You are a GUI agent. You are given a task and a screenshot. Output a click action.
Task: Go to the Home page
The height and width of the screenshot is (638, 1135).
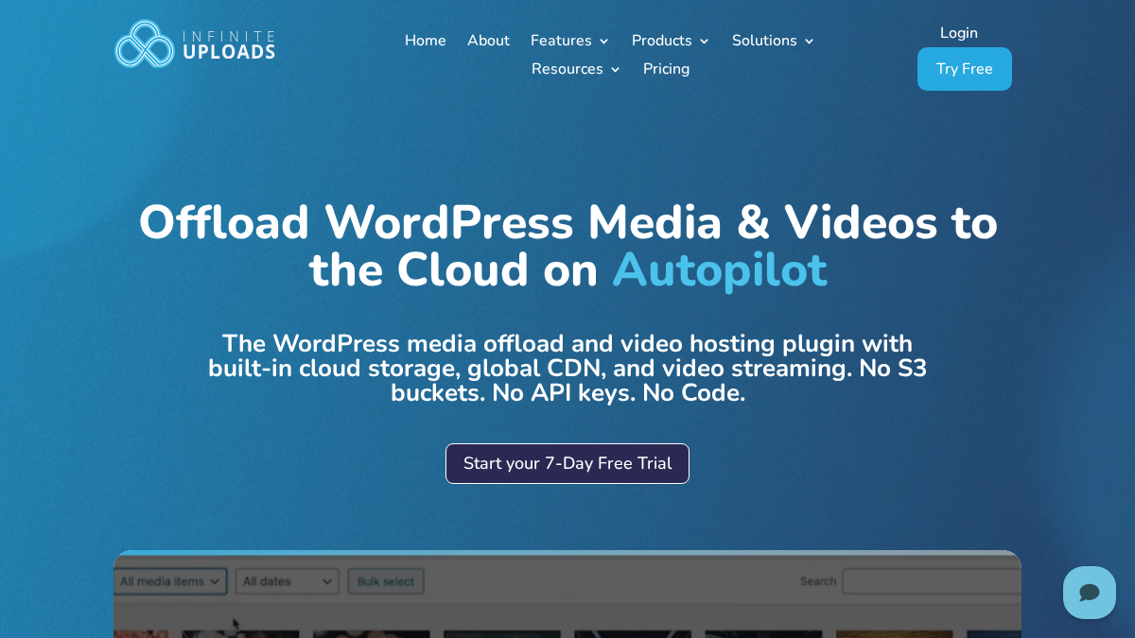pos(426,41)
